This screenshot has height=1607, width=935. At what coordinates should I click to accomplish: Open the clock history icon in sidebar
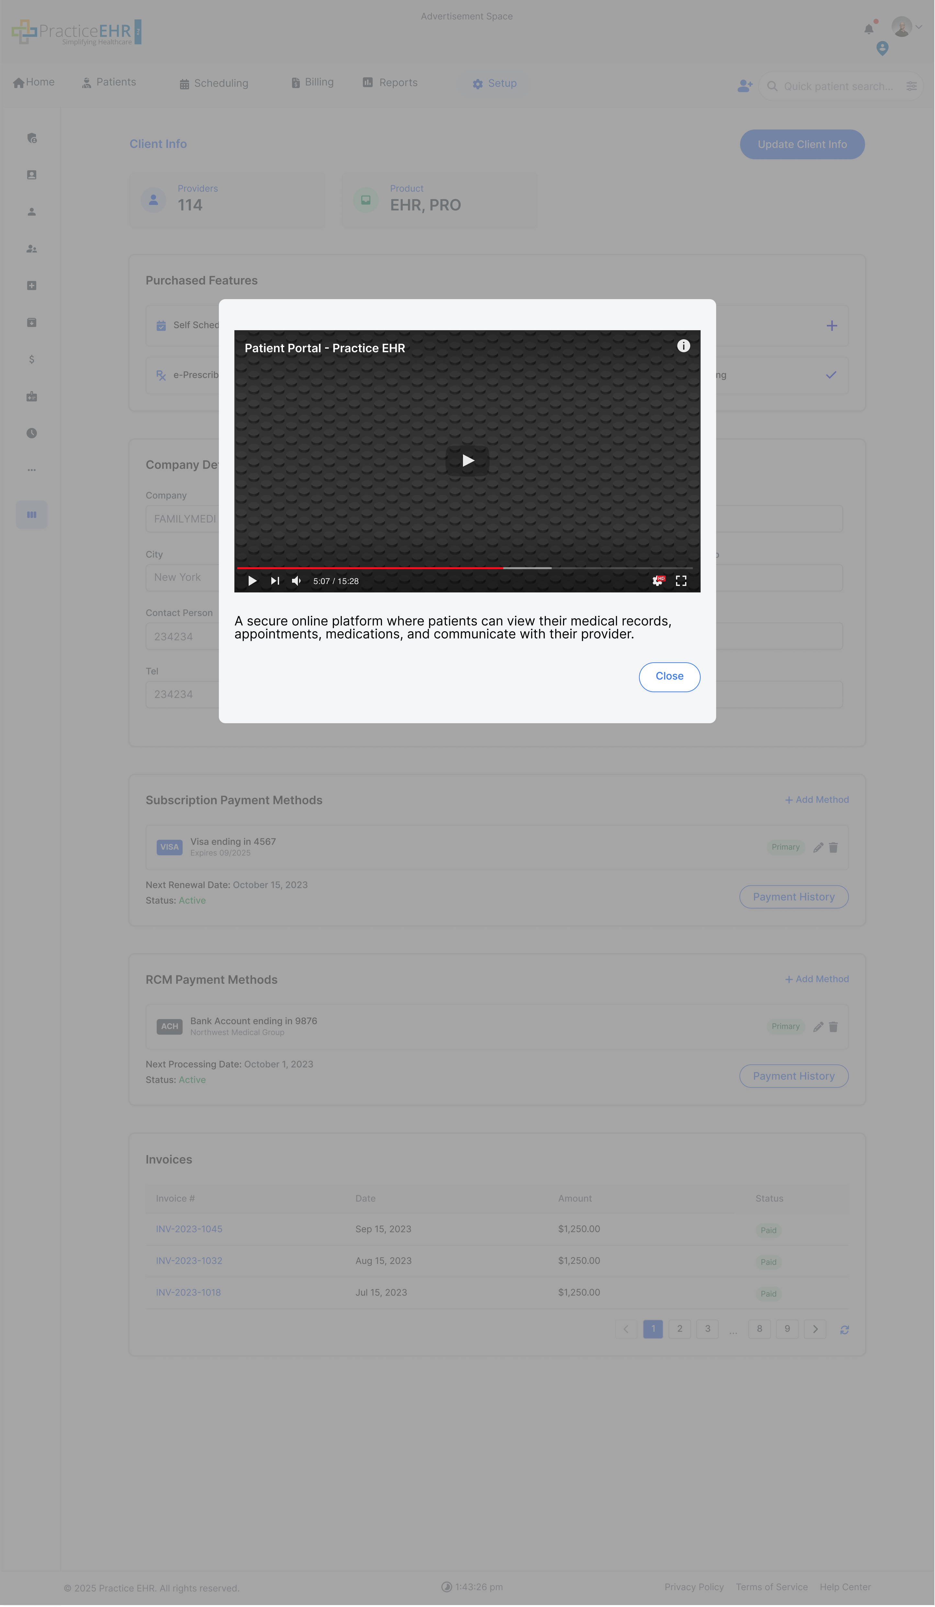tap(32, 433)
